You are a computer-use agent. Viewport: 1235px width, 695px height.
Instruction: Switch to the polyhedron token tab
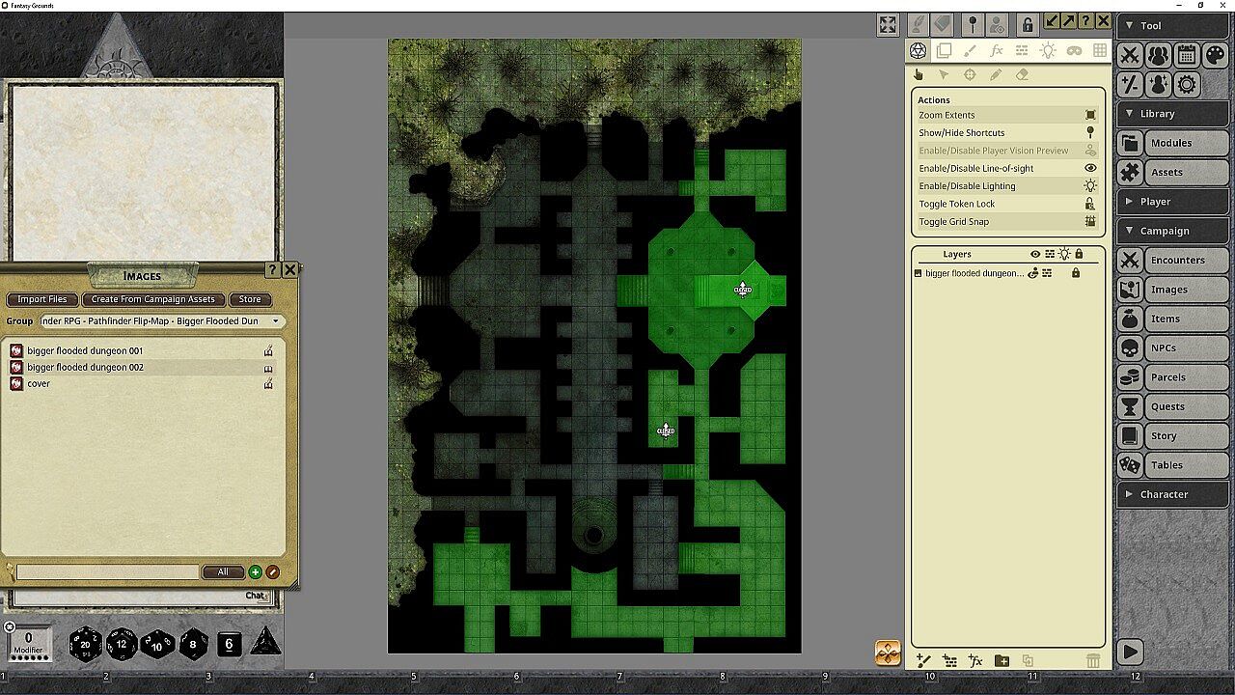coord(919,50)
